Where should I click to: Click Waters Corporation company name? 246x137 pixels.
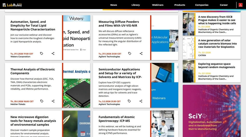(x=21, y=57)
